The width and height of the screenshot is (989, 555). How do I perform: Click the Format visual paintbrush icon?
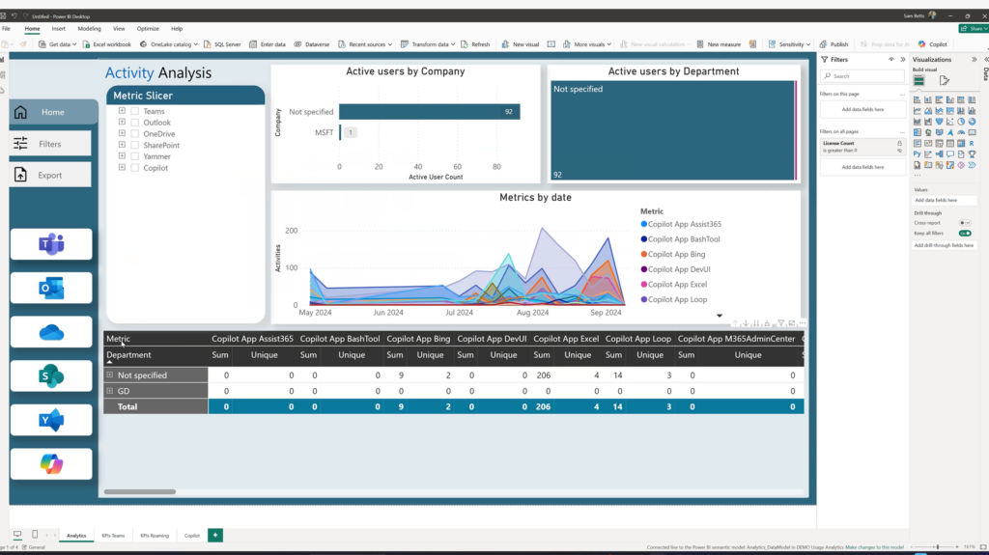(945, 80)
